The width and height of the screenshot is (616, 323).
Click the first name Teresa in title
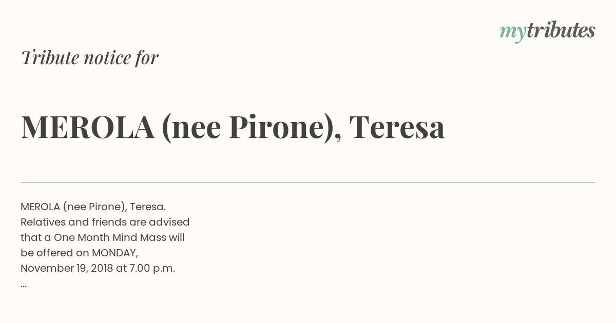397,127
